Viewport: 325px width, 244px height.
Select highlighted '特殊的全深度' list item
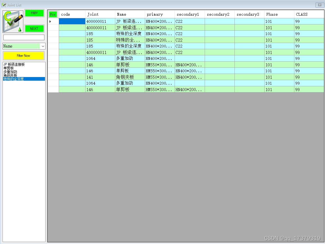[x=24, y=79]
